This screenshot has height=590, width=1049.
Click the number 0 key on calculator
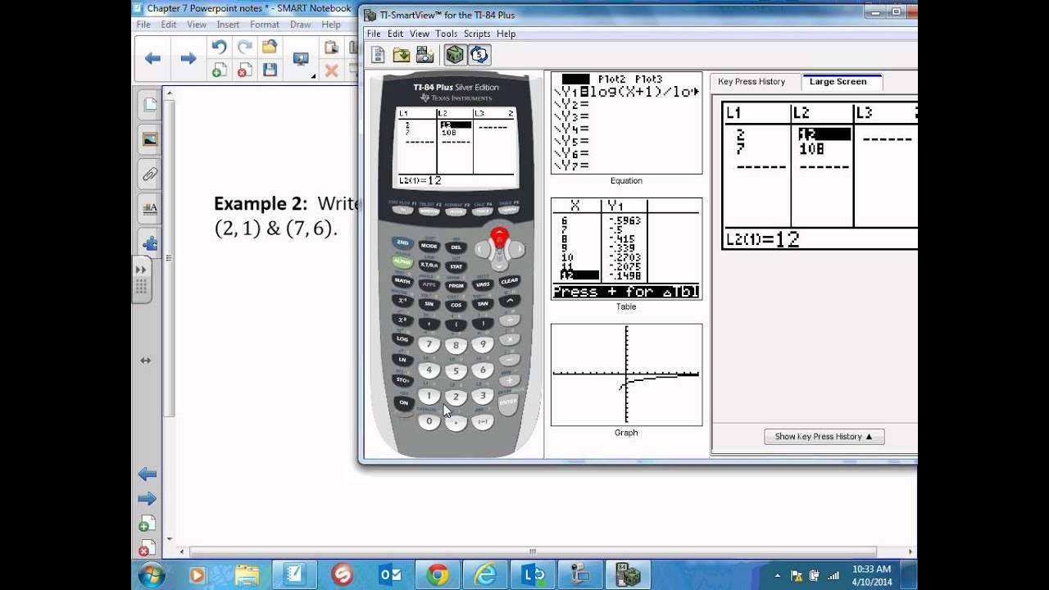pyautogui.click(x=429, y=421)
